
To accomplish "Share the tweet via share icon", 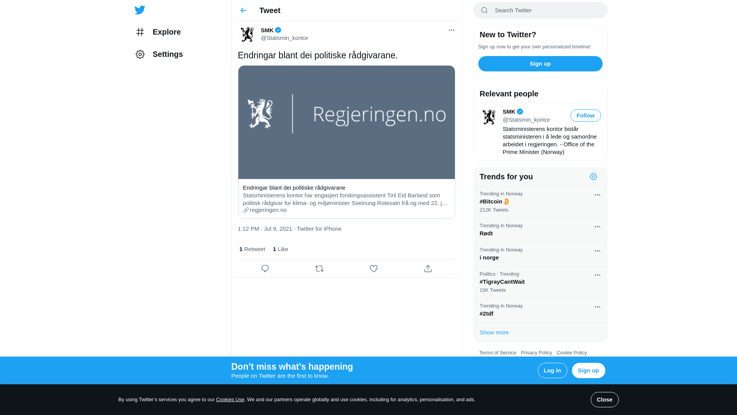I will click(428, 269).
